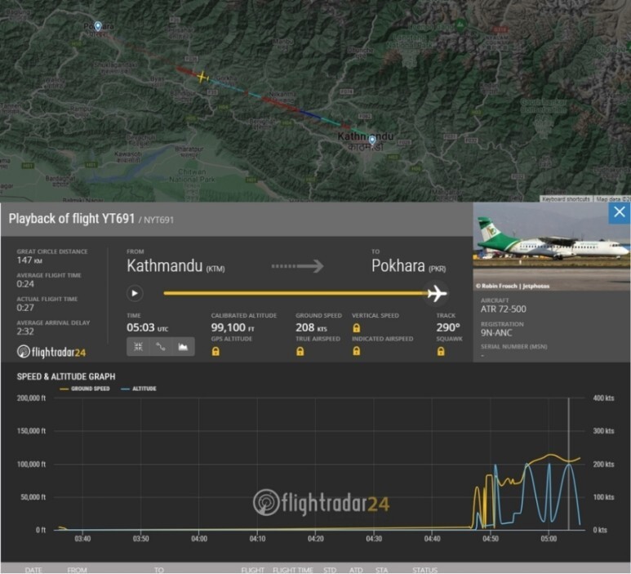Click the yellow aircraft icon on the map
Viewport: 631px width, 574px height.
click(x=202, y=77)
